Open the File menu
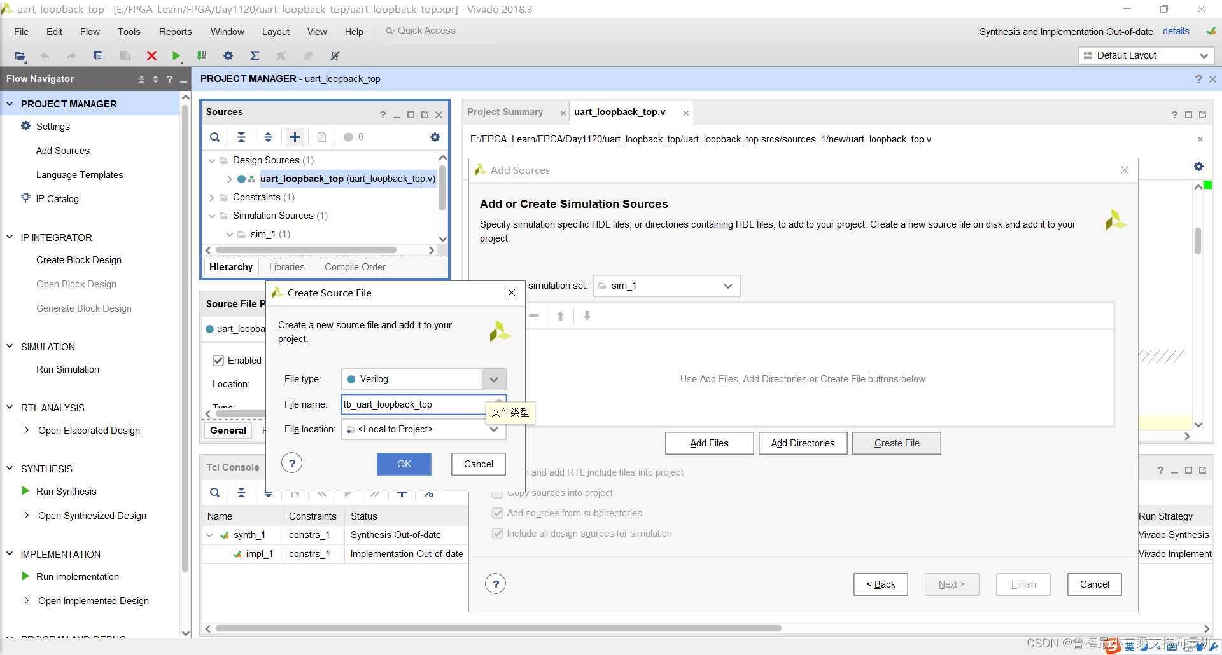 (x=21, y=32)
